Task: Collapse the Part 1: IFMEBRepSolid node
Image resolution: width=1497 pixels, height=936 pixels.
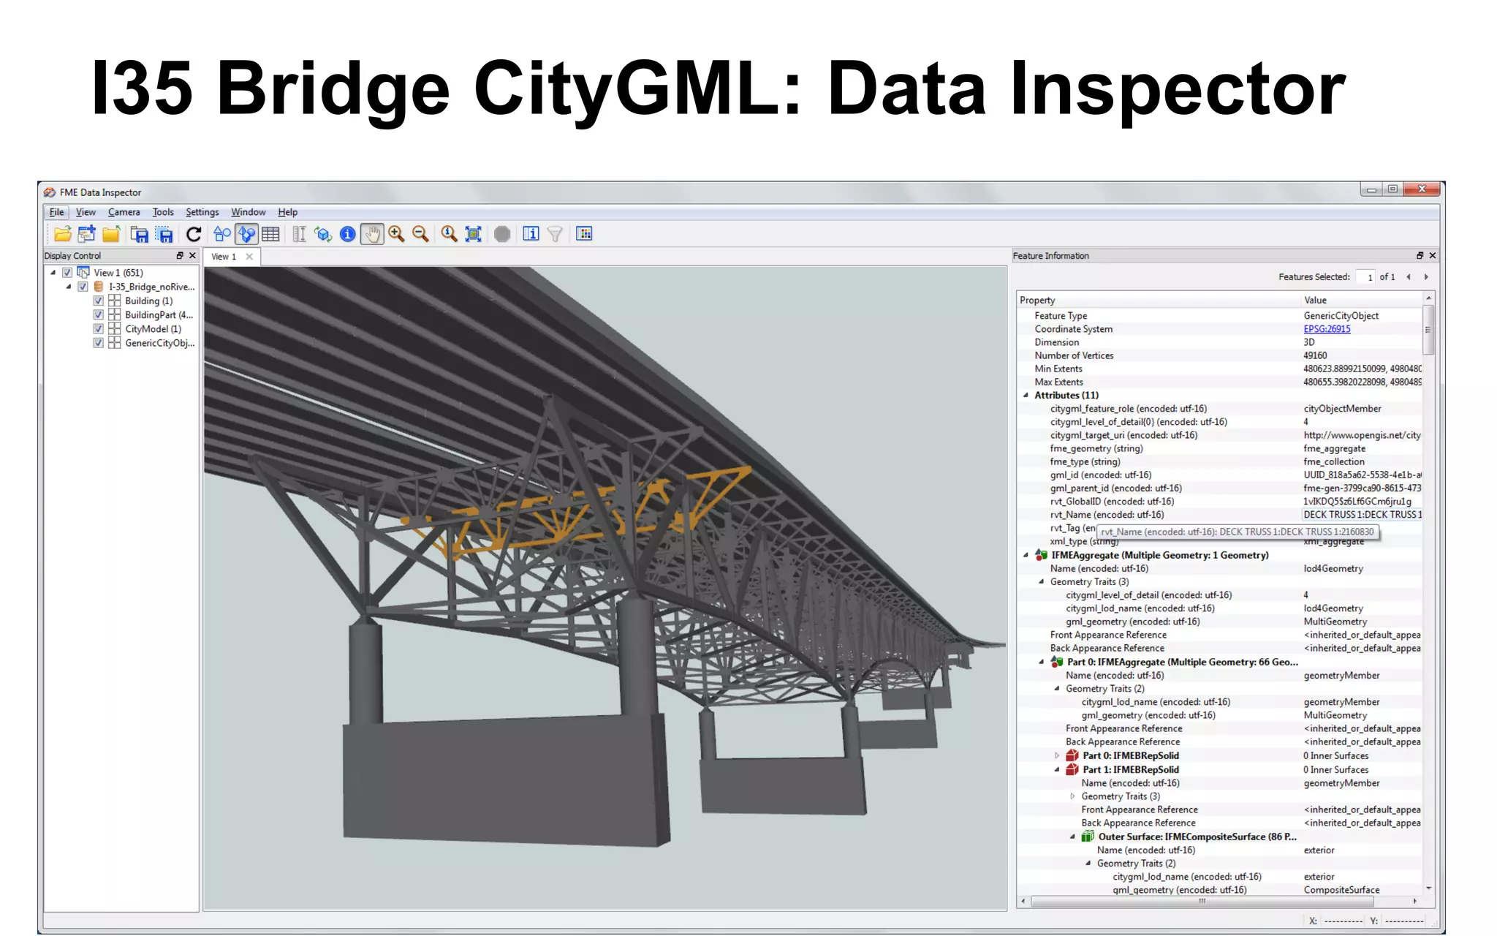Action: pyautogui.click(x=1057, y=769)
